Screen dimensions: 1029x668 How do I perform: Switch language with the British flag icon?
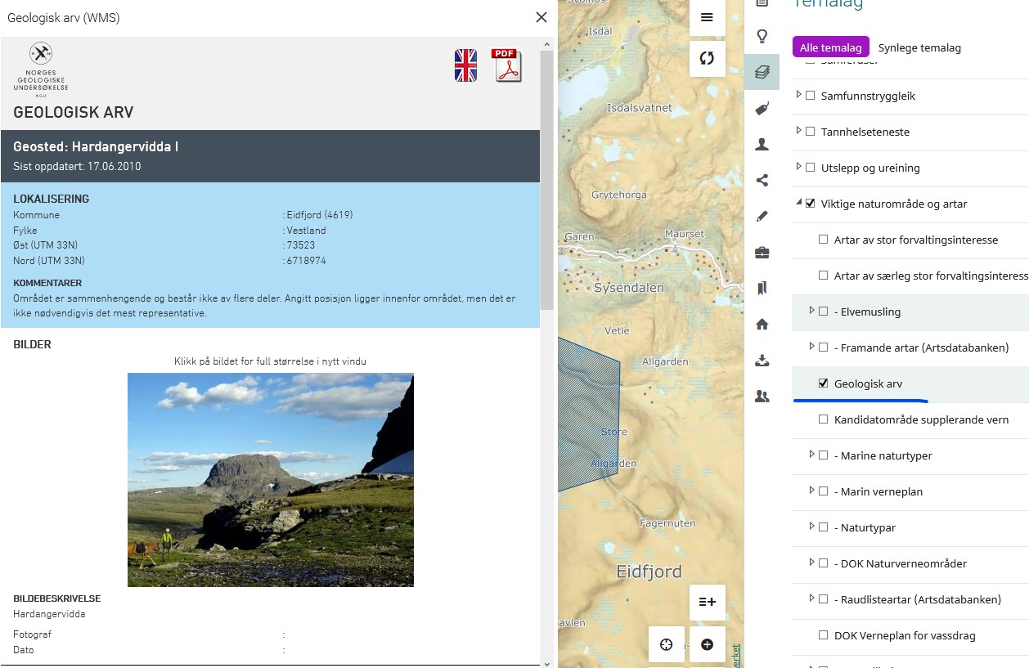[x=465, y=64]
